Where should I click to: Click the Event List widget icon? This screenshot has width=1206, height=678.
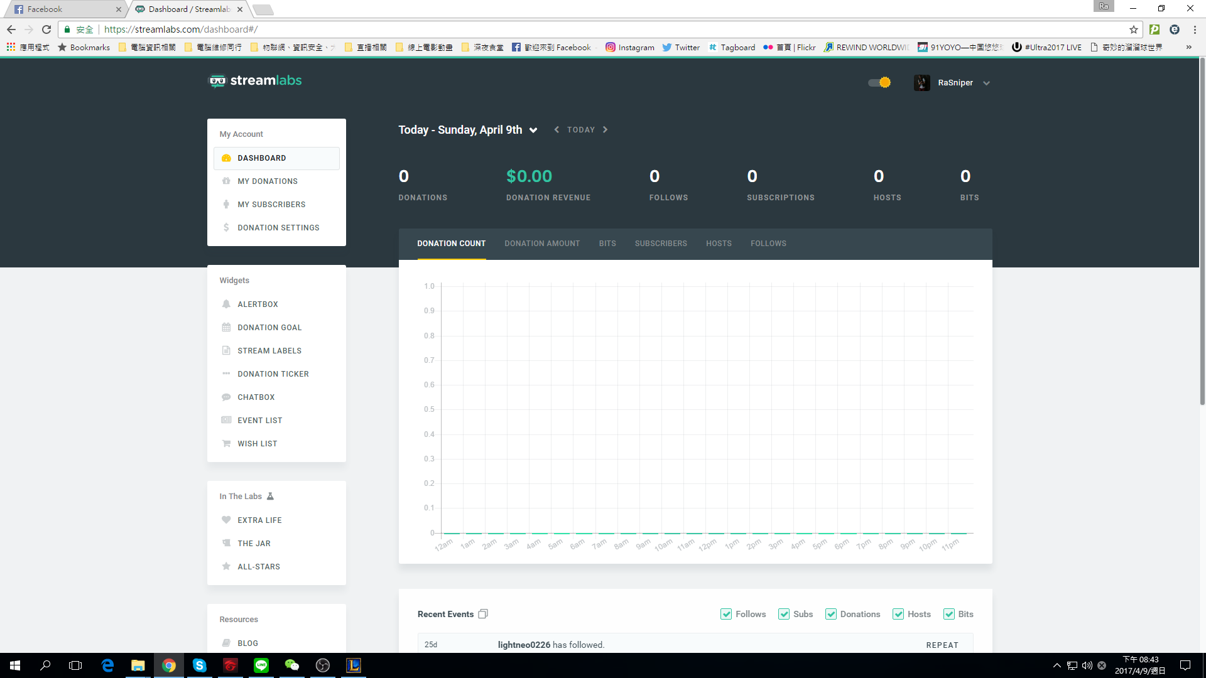[x=225, y=420]
